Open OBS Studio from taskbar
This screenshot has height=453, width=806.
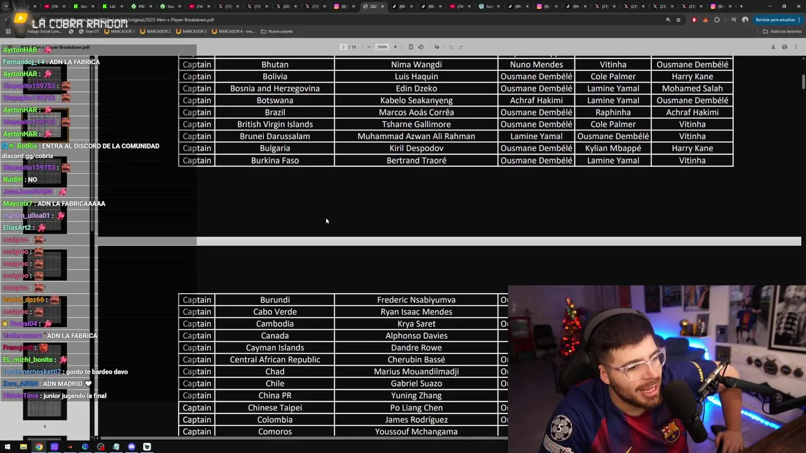coord(101,447)
